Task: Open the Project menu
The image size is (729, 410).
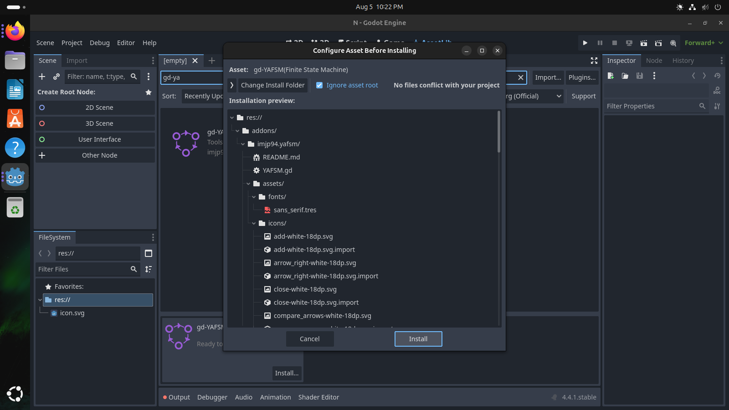Action: (72, 43)
